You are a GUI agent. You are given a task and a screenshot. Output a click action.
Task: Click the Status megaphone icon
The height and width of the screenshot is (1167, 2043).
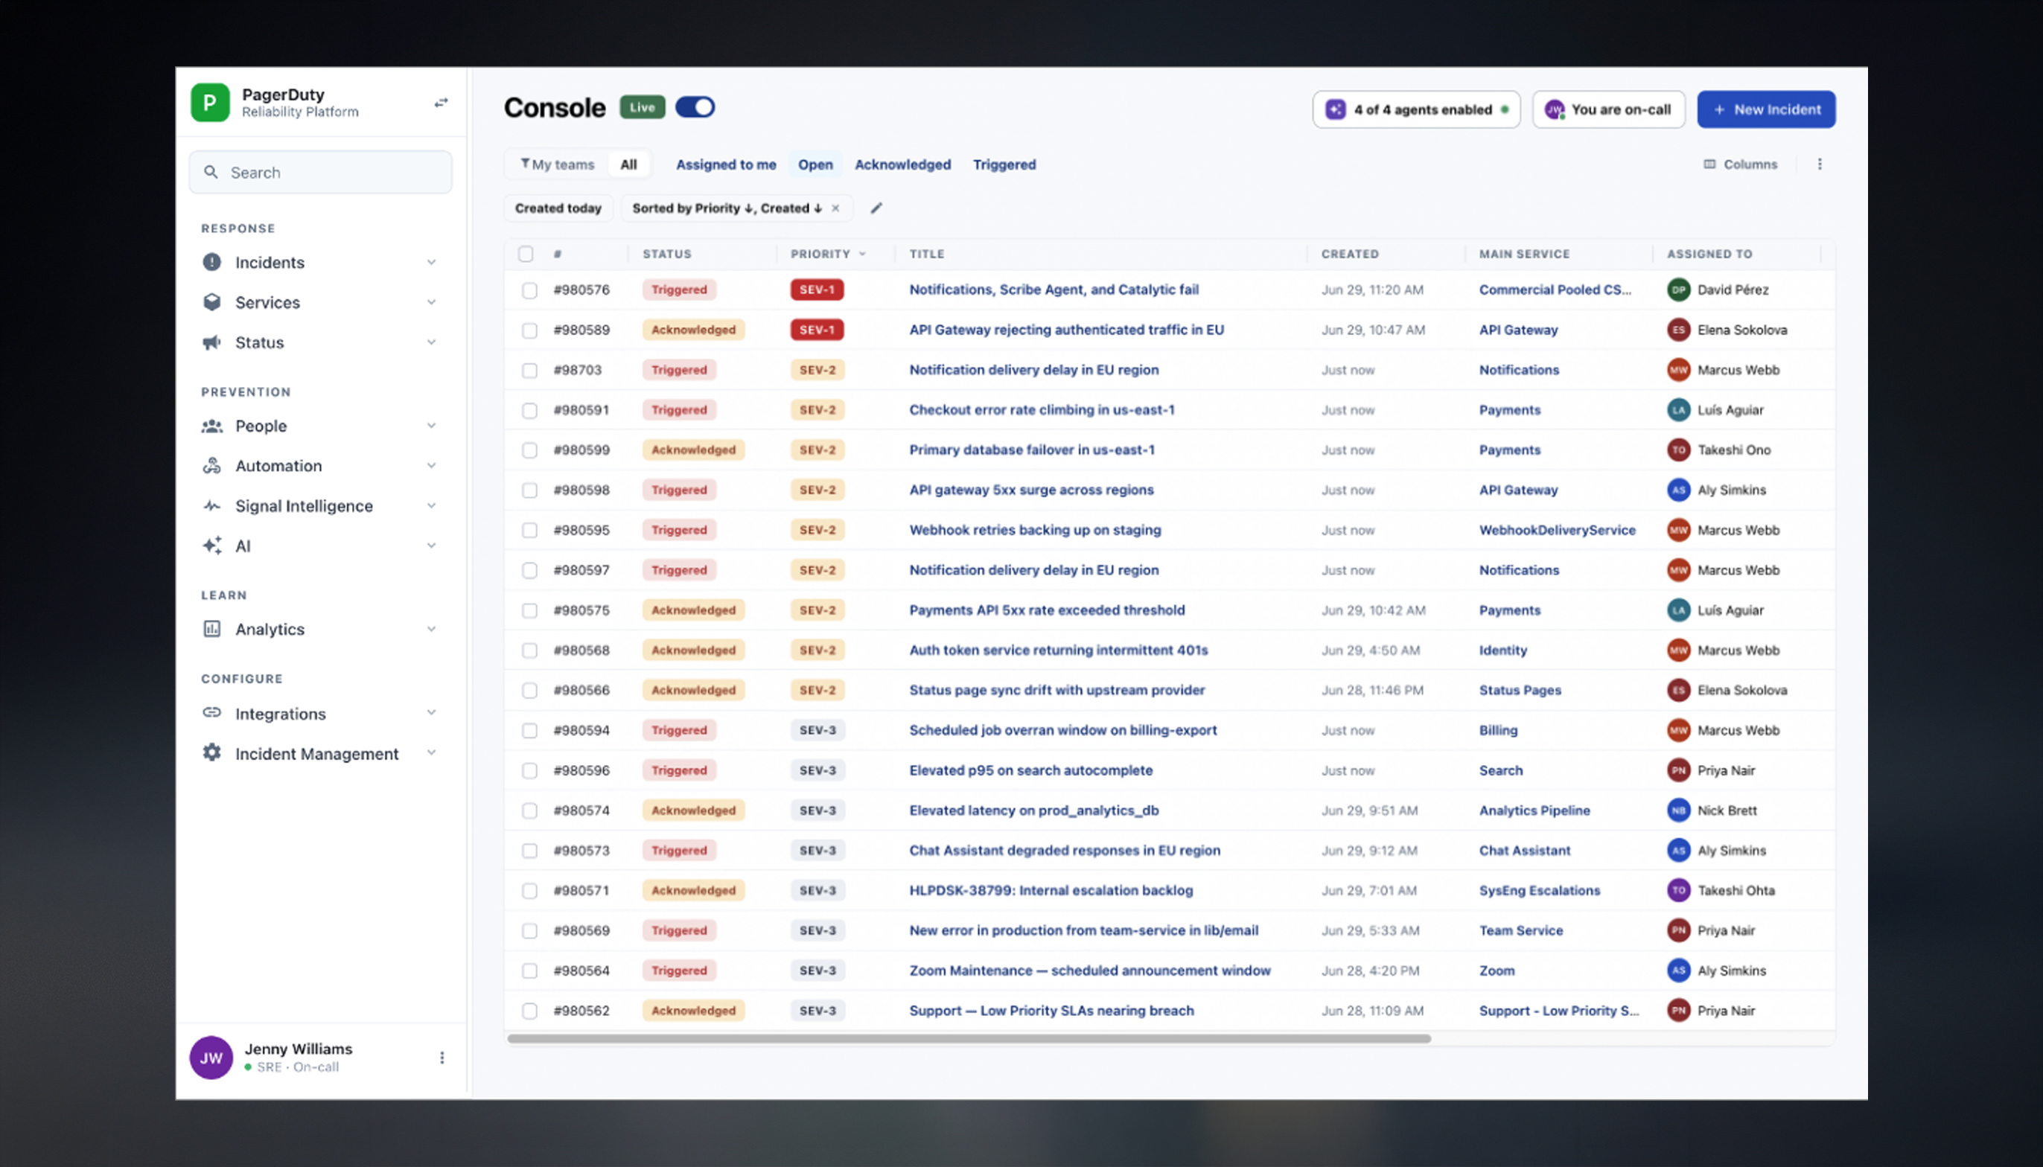[x=211, y=342]
